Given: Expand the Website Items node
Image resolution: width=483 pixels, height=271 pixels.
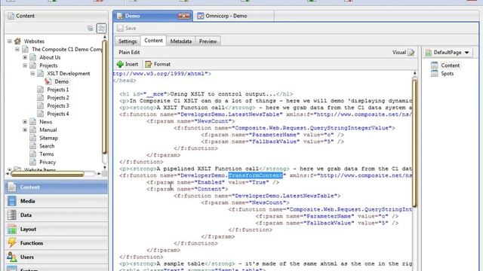Looking at the screenshot, I should point(10,169).
